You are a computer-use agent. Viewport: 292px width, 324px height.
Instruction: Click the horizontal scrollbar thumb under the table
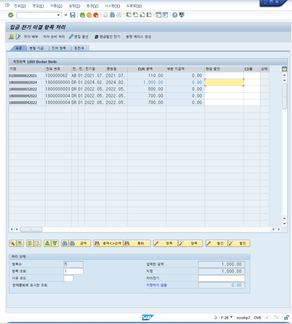click(x=31, y=229)
